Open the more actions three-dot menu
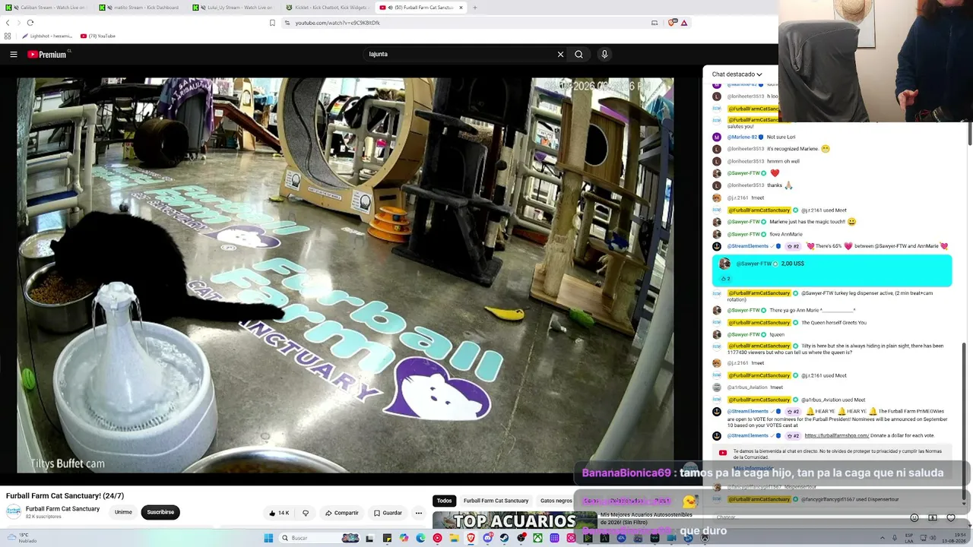 pos(418,513)
